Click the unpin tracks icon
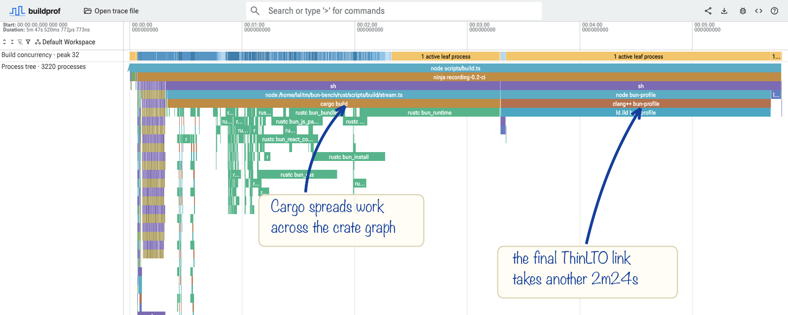788x315 pixels. coord(20,42)
